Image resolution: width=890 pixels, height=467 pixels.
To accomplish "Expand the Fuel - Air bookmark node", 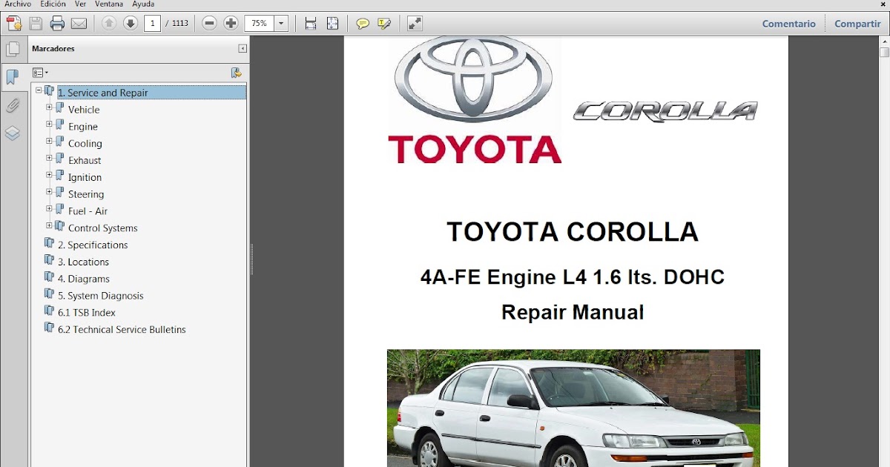I will [49, 208].
